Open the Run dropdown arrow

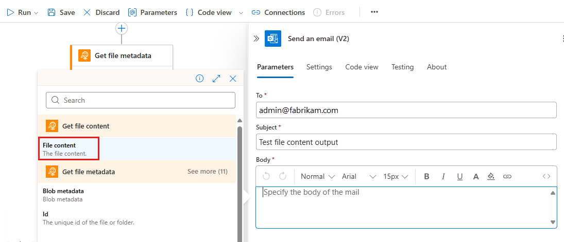tap(36, 12)
